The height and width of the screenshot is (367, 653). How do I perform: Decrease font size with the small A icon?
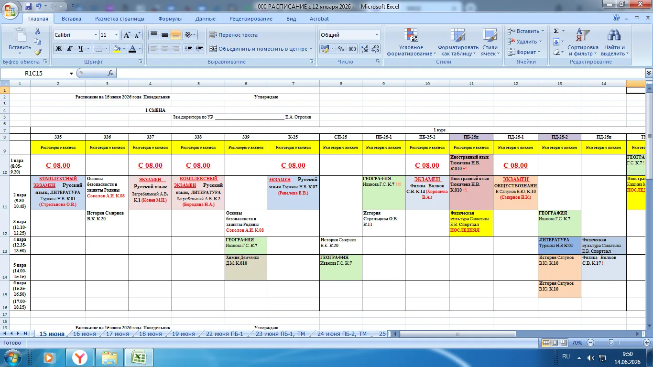137,35
